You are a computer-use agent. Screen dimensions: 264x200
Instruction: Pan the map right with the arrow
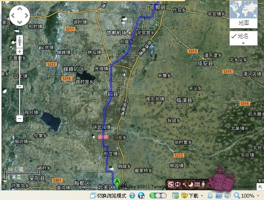click(x=26, y=16)
